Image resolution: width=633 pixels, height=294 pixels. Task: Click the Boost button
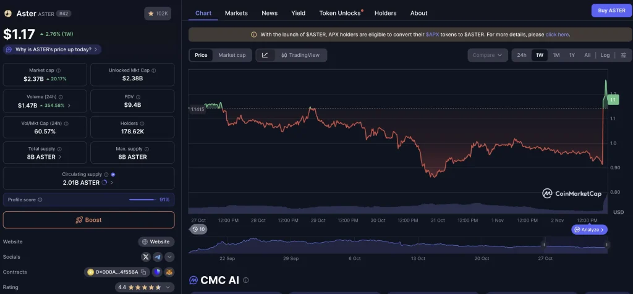click(89, 220)
